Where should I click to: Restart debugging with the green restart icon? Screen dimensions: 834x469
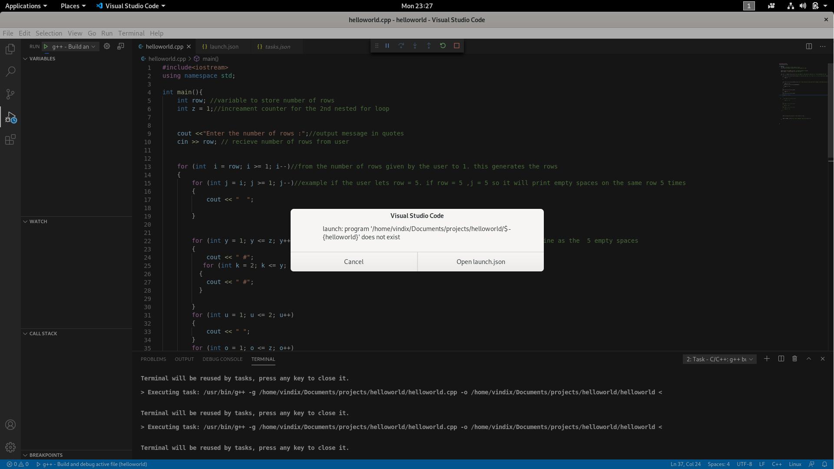[443, 46]
